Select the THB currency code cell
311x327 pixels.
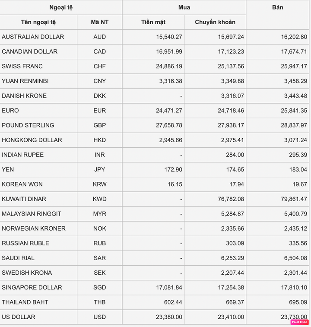[x=100, y=302]
